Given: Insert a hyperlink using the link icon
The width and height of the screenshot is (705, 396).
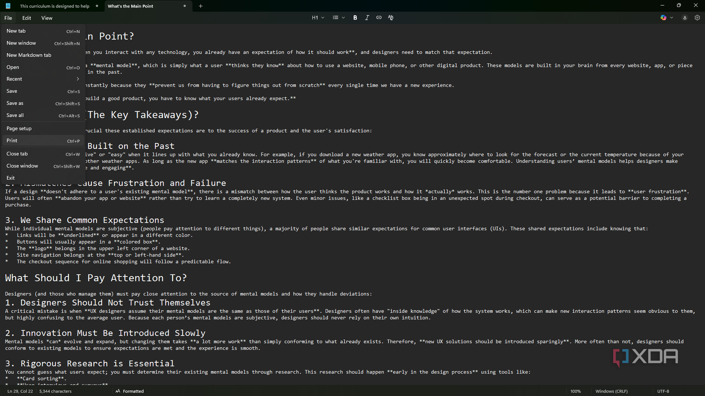Looking at the screenshot, I should [x=379, y=17].
